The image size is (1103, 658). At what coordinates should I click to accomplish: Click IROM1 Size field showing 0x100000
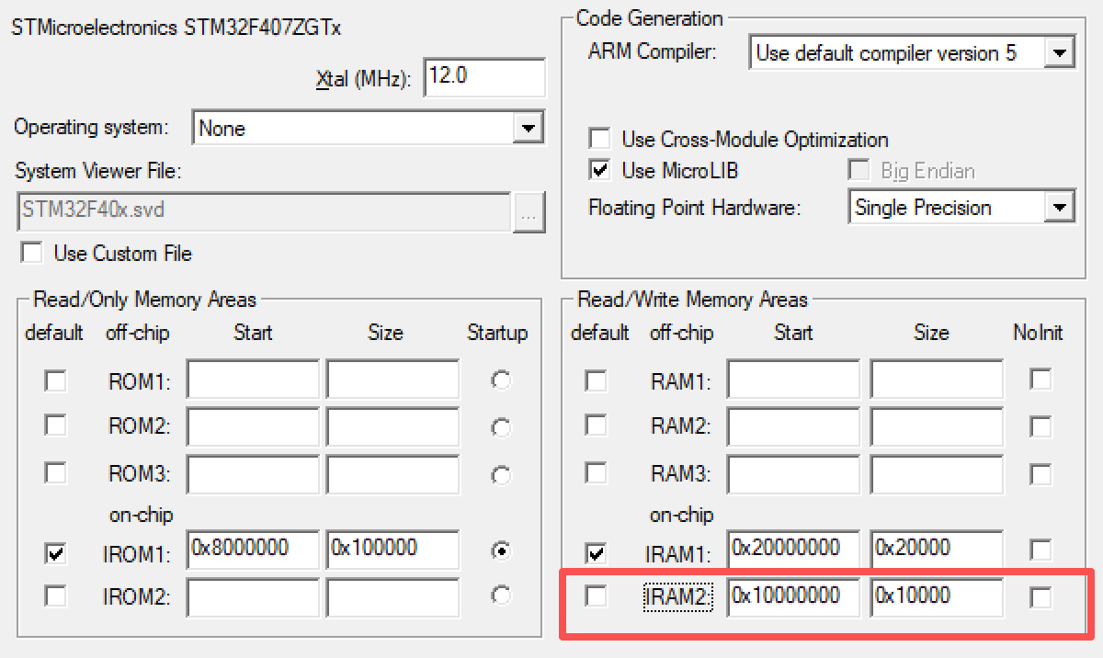(392, 550)
